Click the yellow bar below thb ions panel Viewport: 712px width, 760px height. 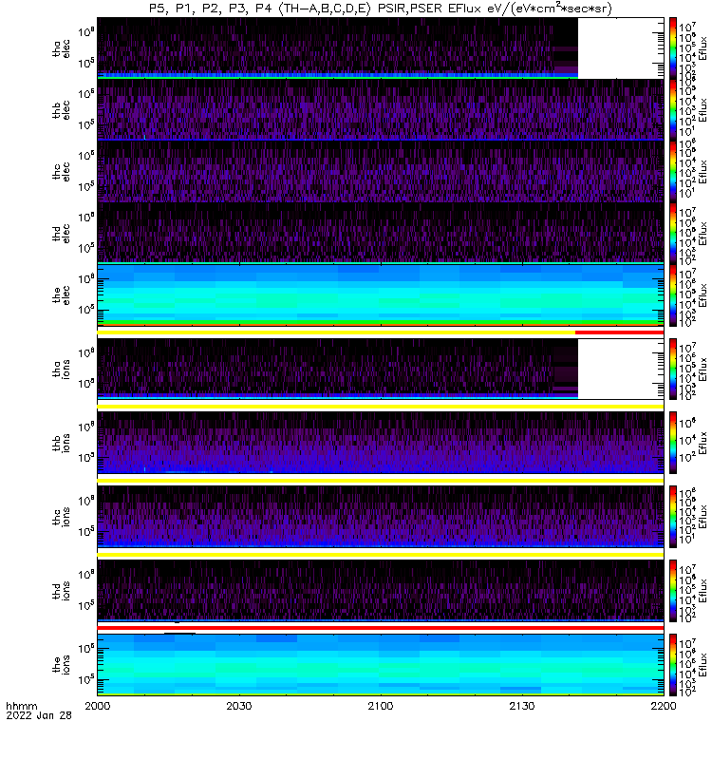[381, 481]
